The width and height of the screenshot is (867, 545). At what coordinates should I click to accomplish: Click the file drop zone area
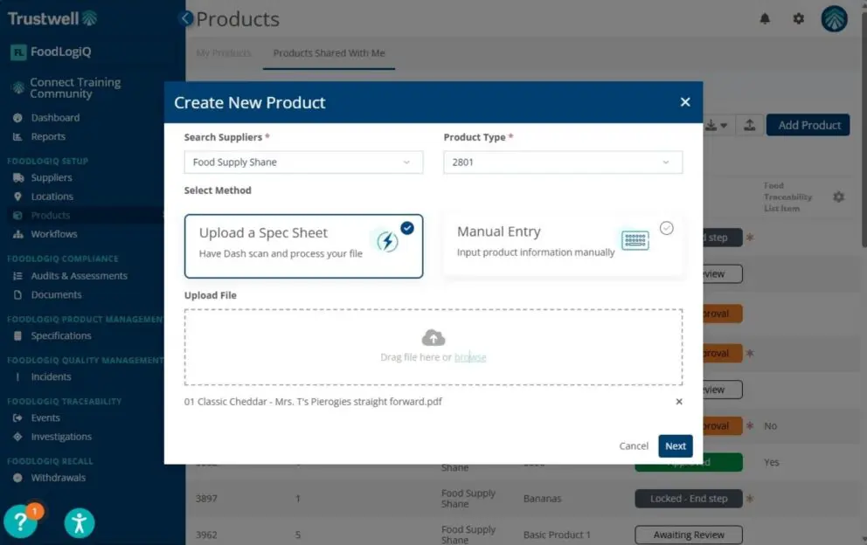point(433,347)
